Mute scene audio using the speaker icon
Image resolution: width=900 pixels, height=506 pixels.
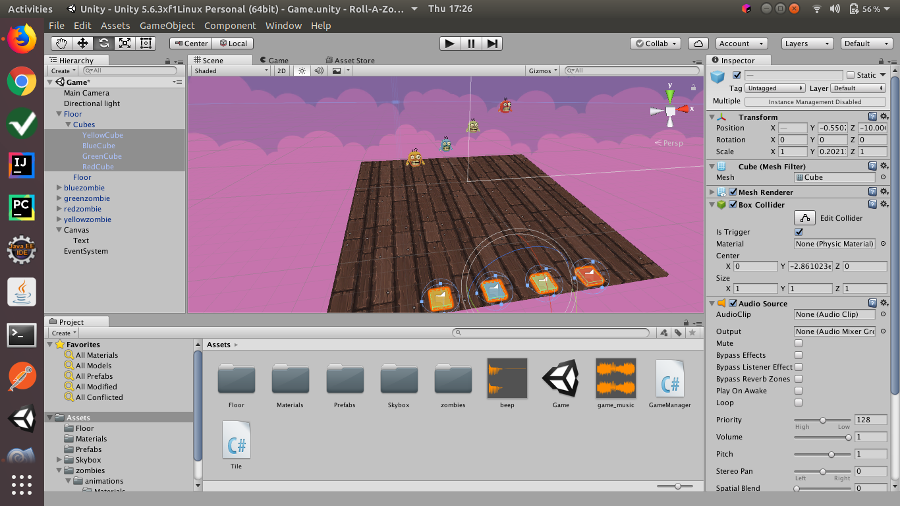(318, 70)
